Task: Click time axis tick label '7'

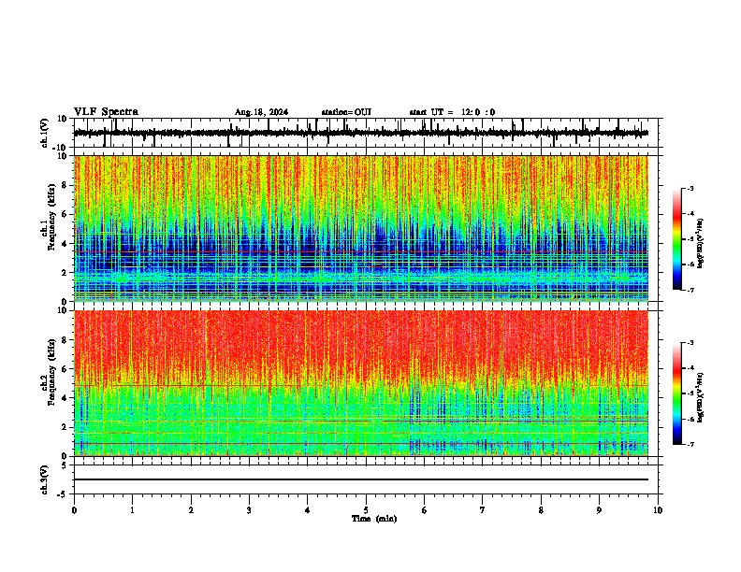Action: point(483,510)
